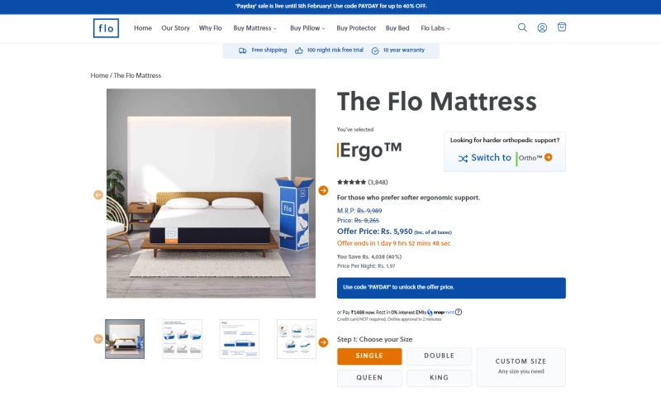The image size is (661, 397).
Task: Advance thumbnail strip with right arrow
Action: pyautogui.click(x=323, y=342)
